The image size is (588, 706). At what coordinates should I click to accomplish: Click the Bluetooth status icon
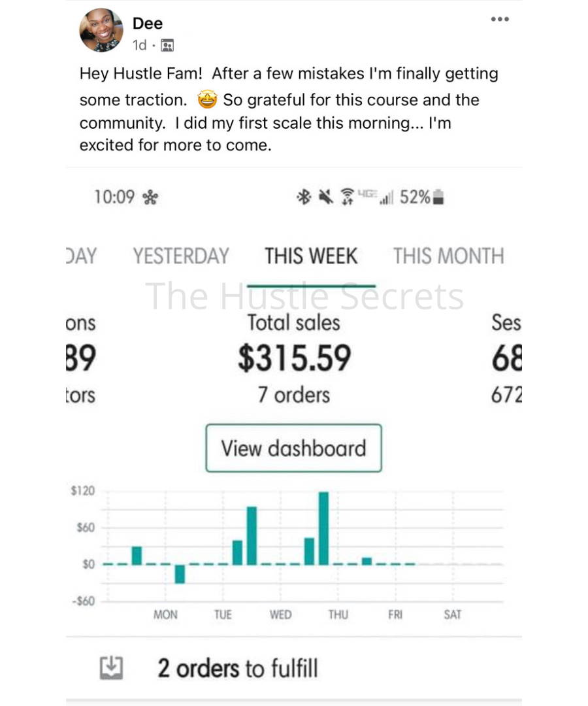pyautogui.click(x=304, y=197)
